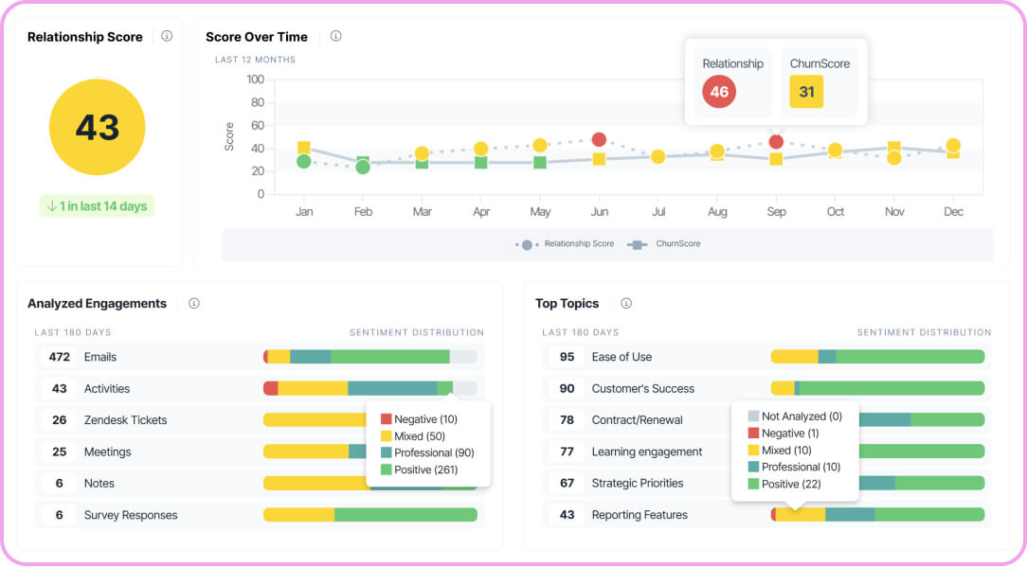Toggle Relationship Score series in chart legend
Screen dimensions: 1027x567
pos(565,244)
